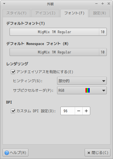Select the フォント(F) tab
Image resolution: width=113 pixels, height=159 pixels.
74,13
